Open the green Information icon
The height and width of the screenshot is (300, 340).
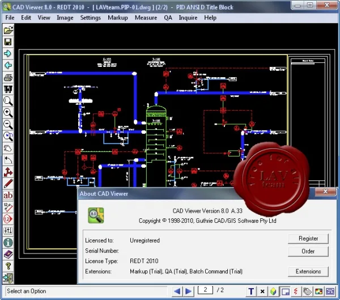[8, 243]
